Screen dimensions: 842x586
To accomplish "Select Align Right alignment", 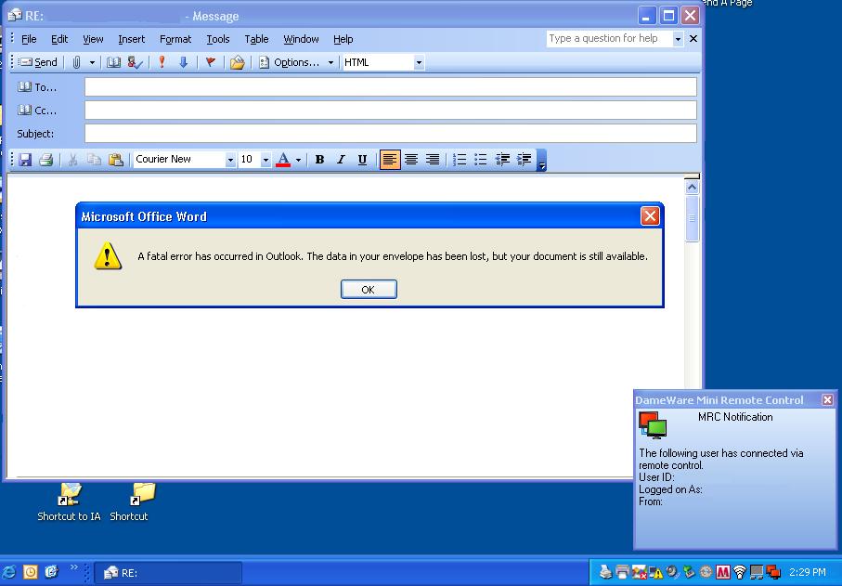I will coord(433,160).
